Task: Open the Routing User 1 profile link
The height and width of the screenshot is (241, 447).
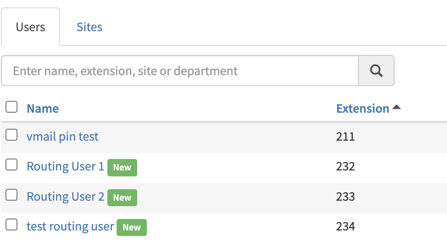Action: pos(66,166)
